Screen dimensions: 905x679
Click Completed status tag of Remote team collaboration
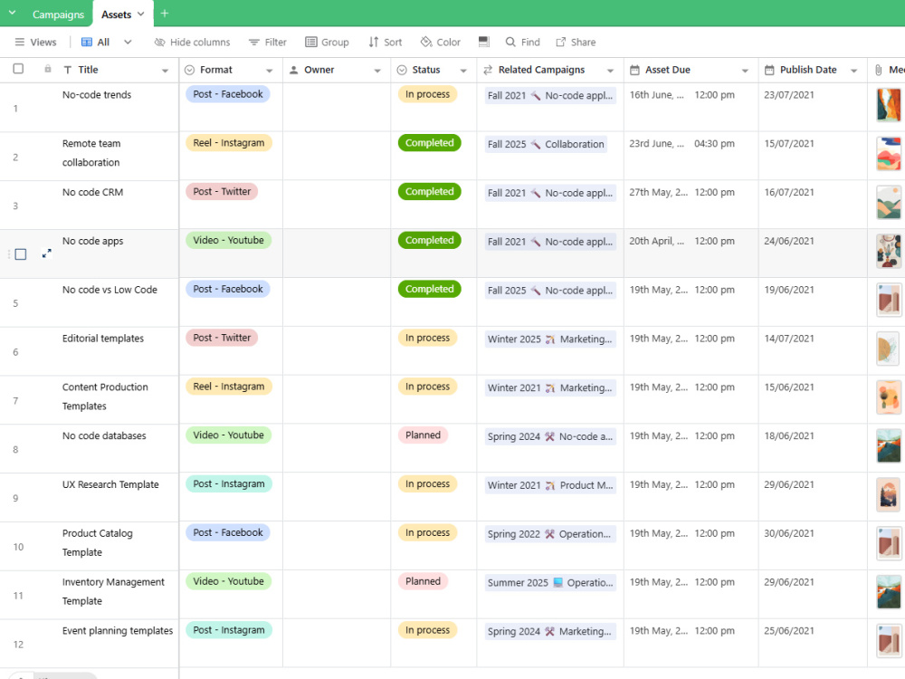pyautogui.click(x=429, y=143)
